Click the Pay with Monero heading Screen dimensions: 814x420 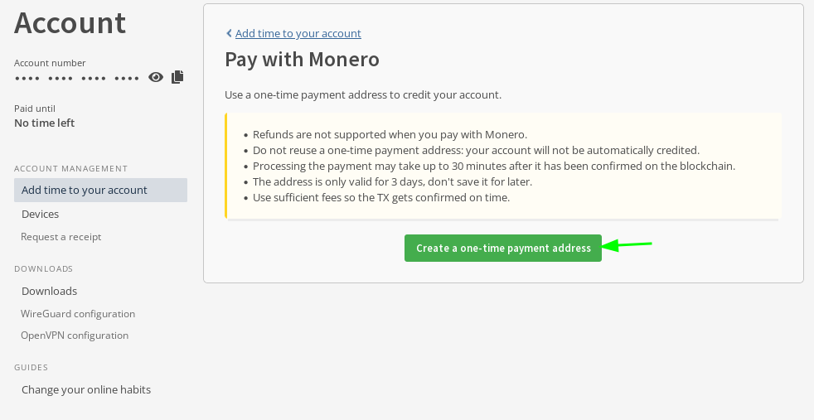point(302,60)
